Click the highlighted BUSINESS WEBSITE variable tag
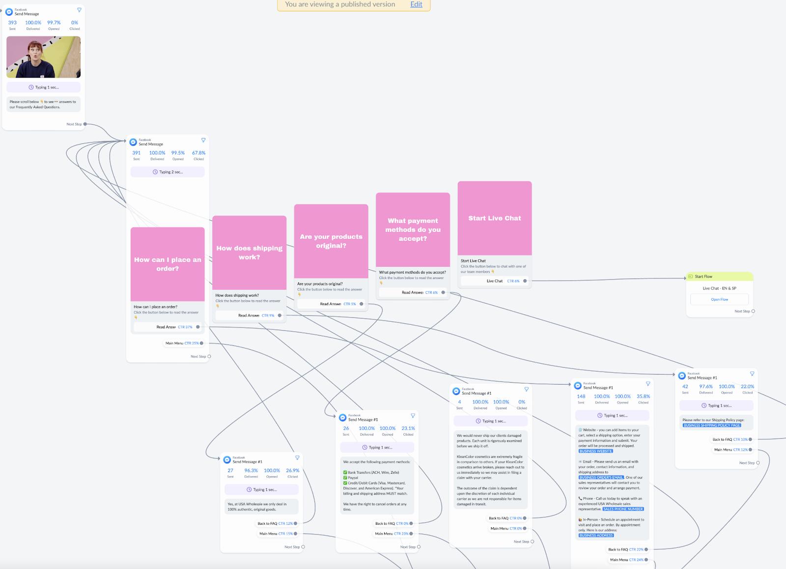This screenshot has width=786, height=569. [x=596, y=451]
